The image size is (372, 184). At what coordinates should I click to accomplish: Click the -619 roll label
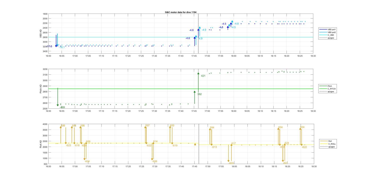click(x=175, y=146)
